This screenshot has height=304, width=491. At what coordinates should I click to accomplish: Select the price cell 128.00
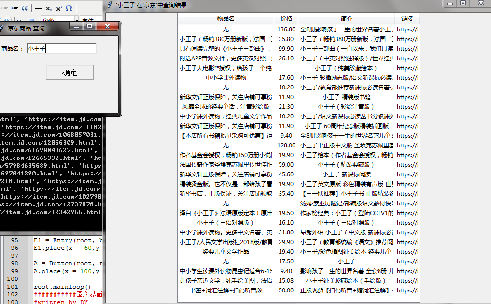[x=286, y=145]
